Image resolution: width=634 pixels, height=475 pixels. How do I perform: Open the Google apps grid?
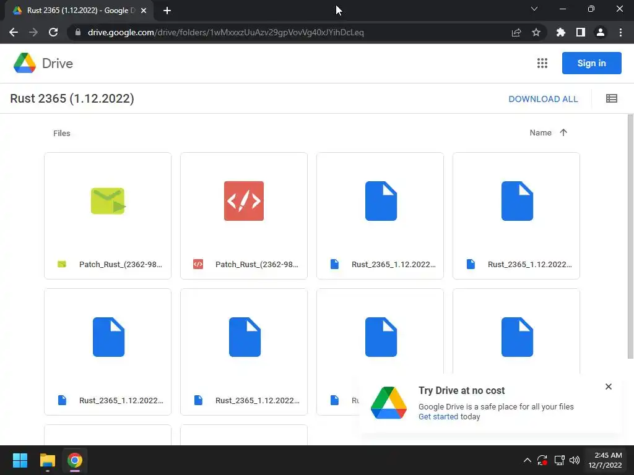pos(542,63)
